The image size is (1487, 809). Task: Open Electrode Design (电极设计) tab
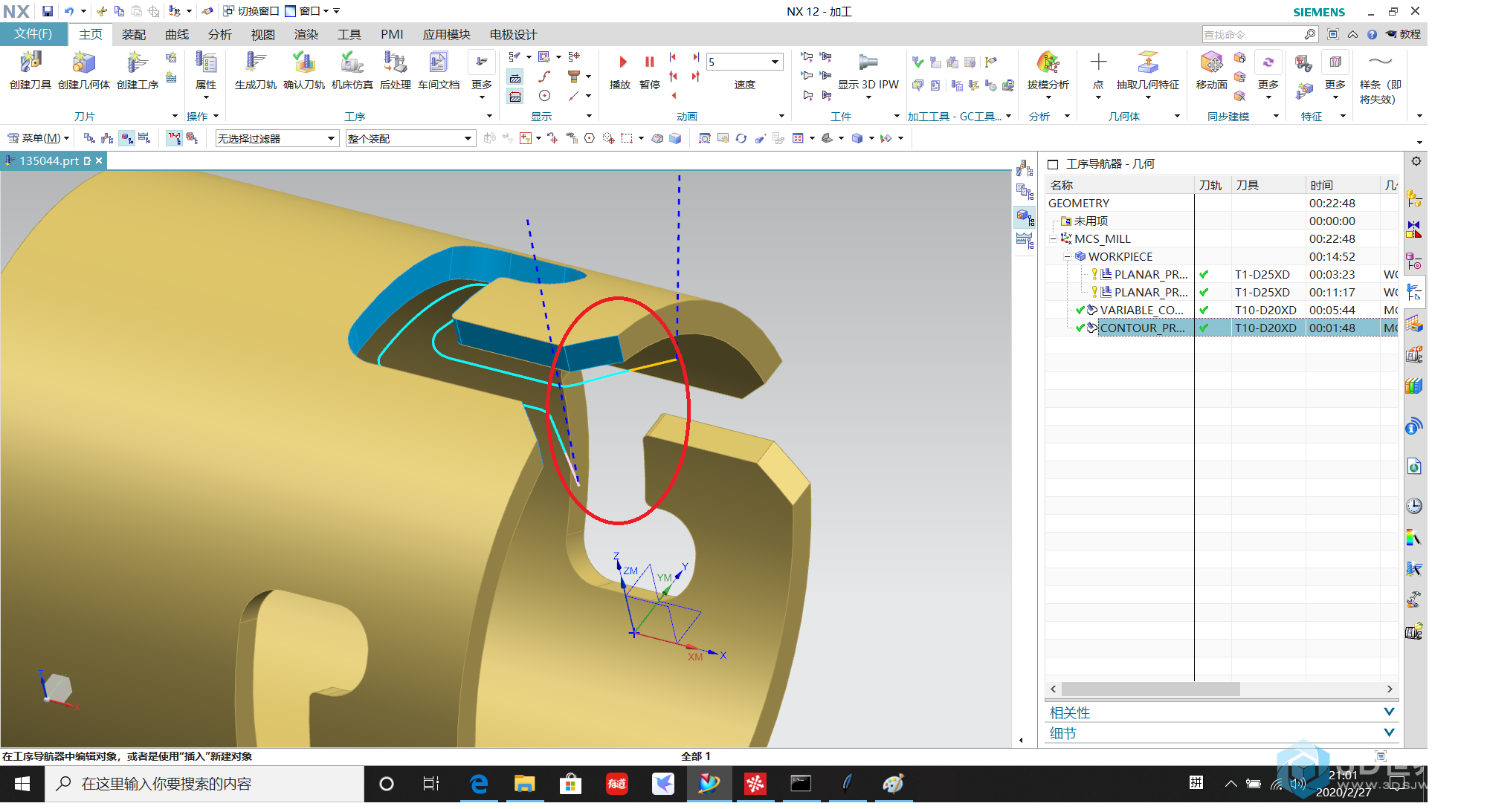coord(513,34)
